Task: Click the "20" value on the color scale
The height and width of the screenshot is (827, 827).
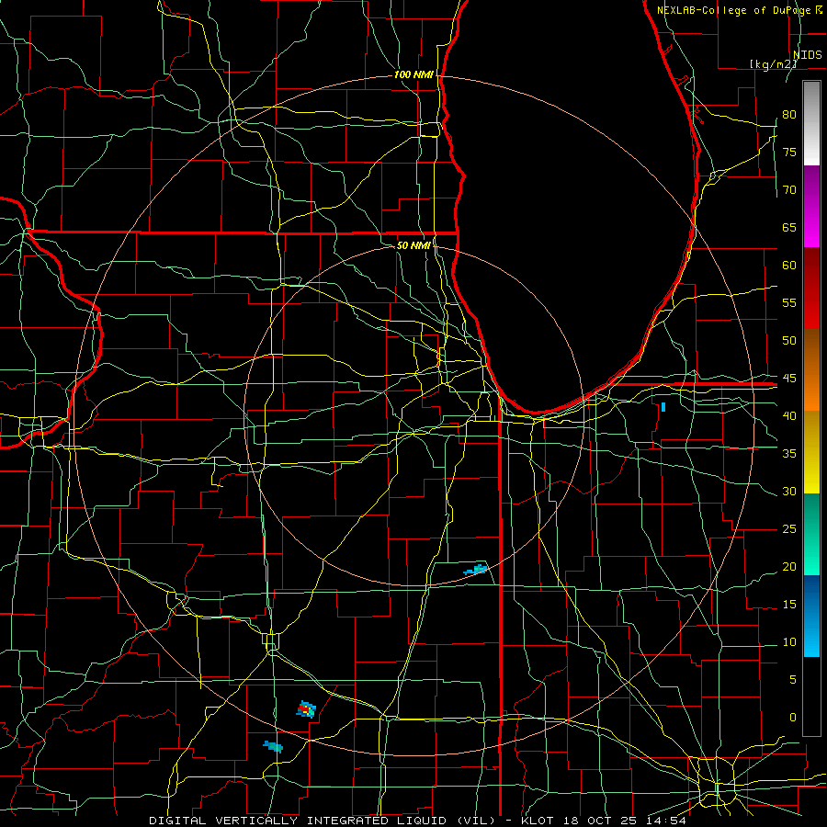Action: click(x=789, y=566)
